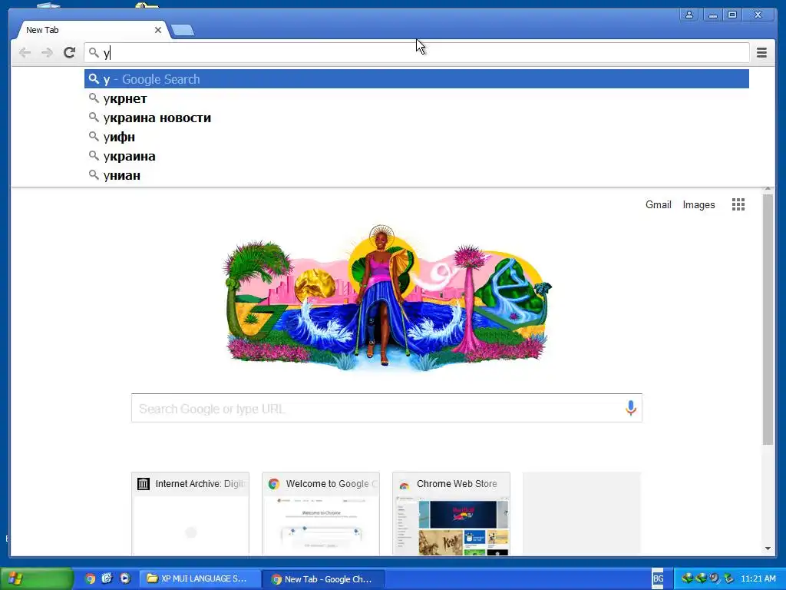Click the 11:21 AM system clock
This screenshot has width=786, height=590.
pos(758,579)
